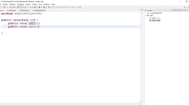Viewport: 189px width, 106px height.
Task: Switch to the Airtel.java editor tab
Action: point(12,11)
